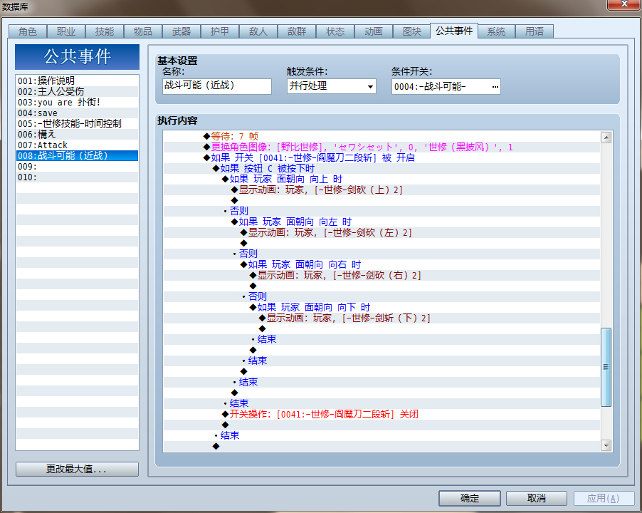Select event 003:you are 扑街!

[77, 102]
